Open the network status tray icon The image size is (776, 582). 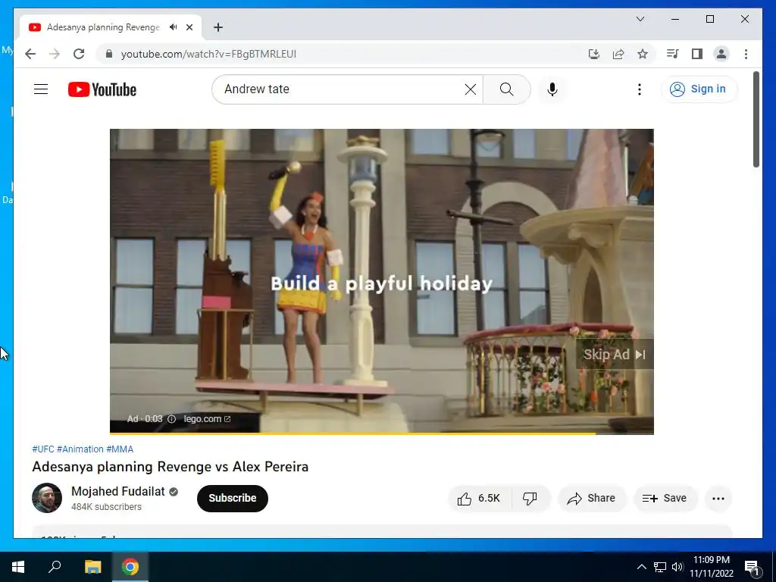[x=660, y=567]
